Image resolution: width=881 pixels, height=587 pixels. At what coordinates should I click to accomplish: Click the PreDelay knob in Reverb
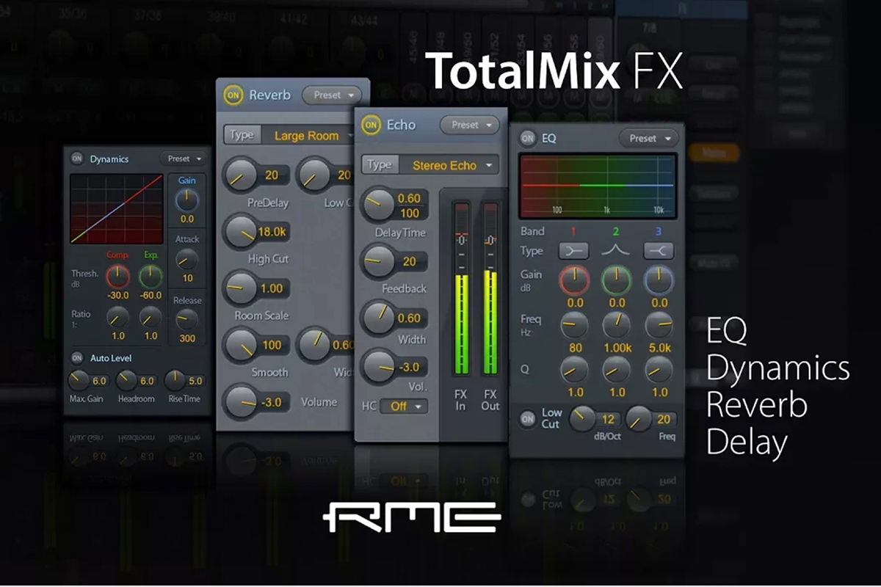(x=242, y=177)
